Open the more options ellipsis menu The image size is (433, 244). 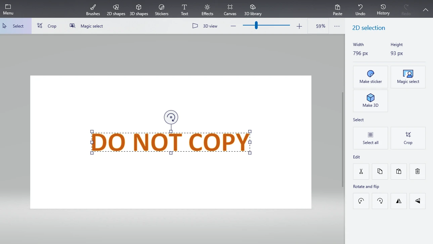tap(337, 26)
